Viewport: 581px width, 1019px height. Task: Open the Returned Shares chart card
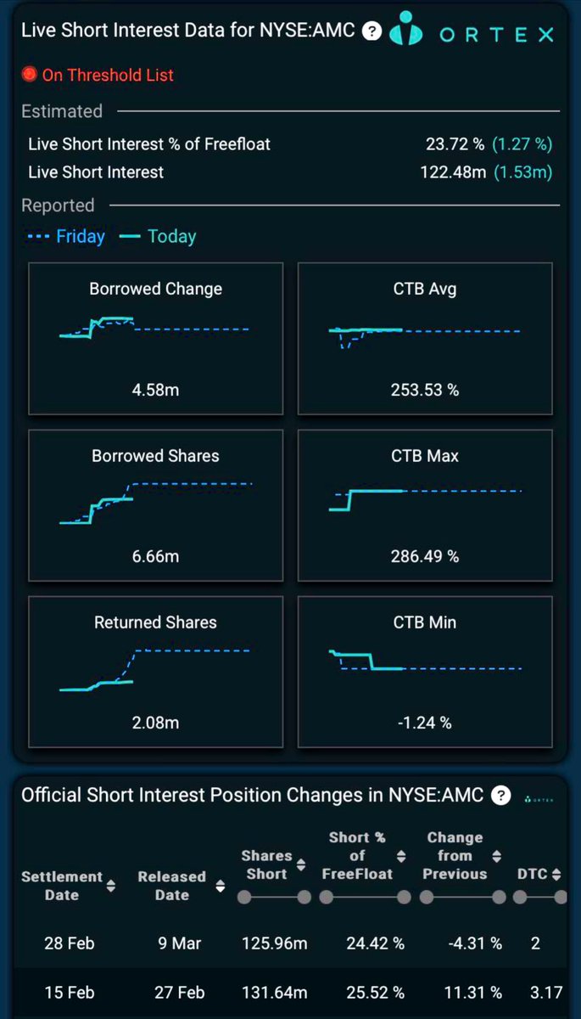(156, 672)
